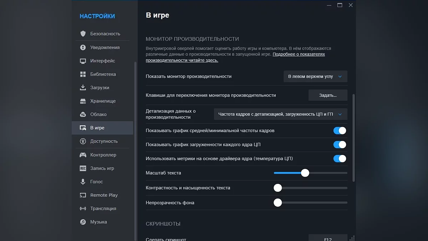Select the Голос microphone icon
Image resolution: width=428 pixels, height=241 pixels.
coord(83,182)
